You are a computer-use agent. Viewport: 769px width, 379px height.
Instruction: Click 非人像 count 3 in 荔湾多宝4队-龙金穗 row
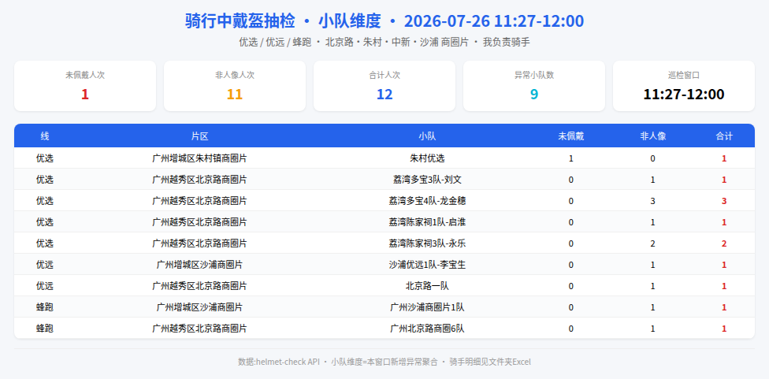click(x=652, y=201)
